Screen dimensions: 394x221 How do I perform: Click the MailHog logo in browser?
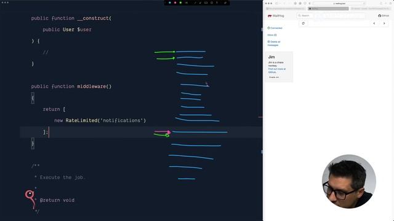pyautogui.click(x=276, y=16)
